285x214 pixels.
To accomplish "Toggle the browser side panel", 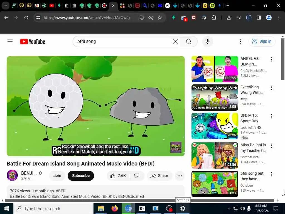I will pyautogui.click(x=259, y=18).
